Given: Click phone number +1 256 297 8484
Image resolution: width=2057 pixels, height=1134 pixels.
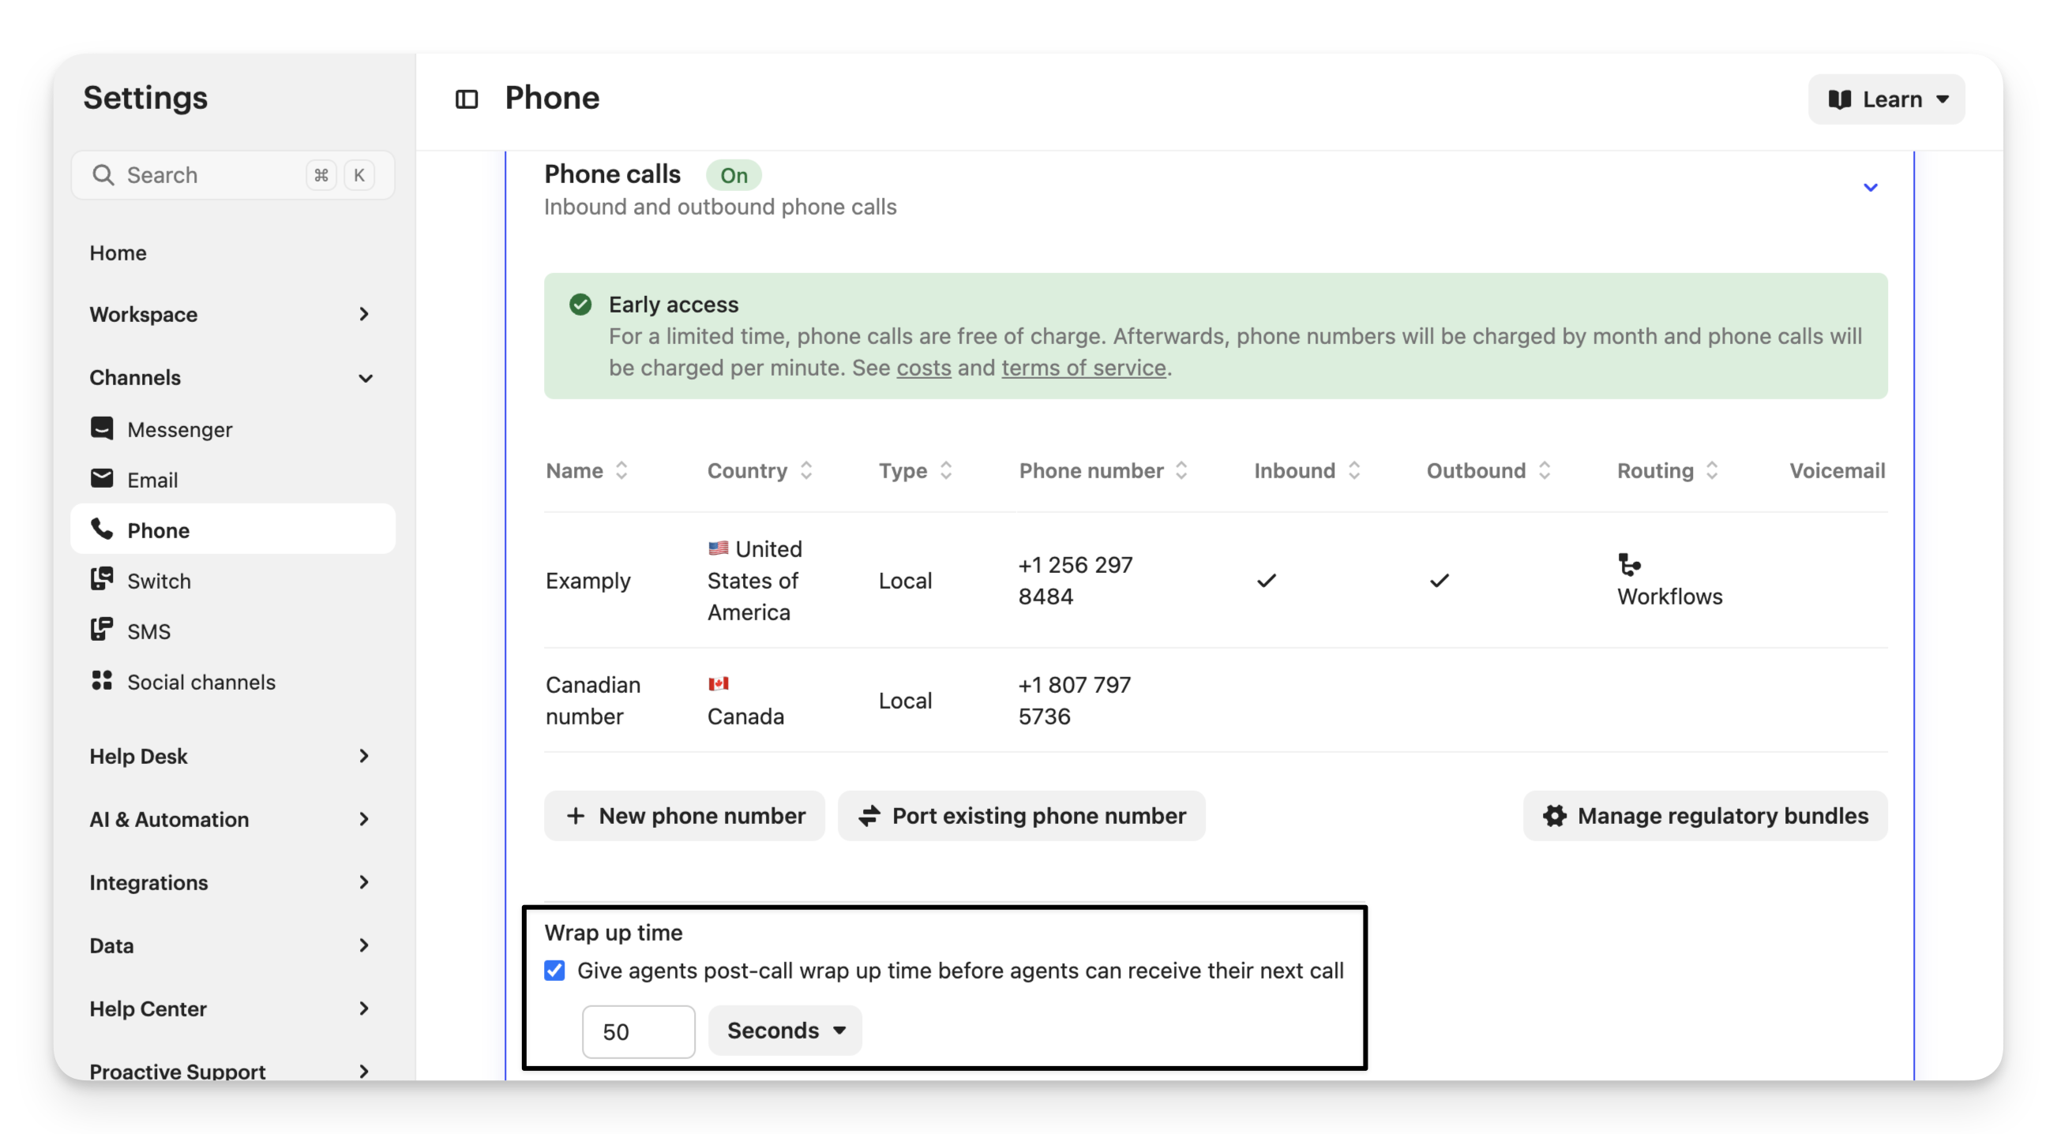Looking at the screenshot, I should (1075, 580).
